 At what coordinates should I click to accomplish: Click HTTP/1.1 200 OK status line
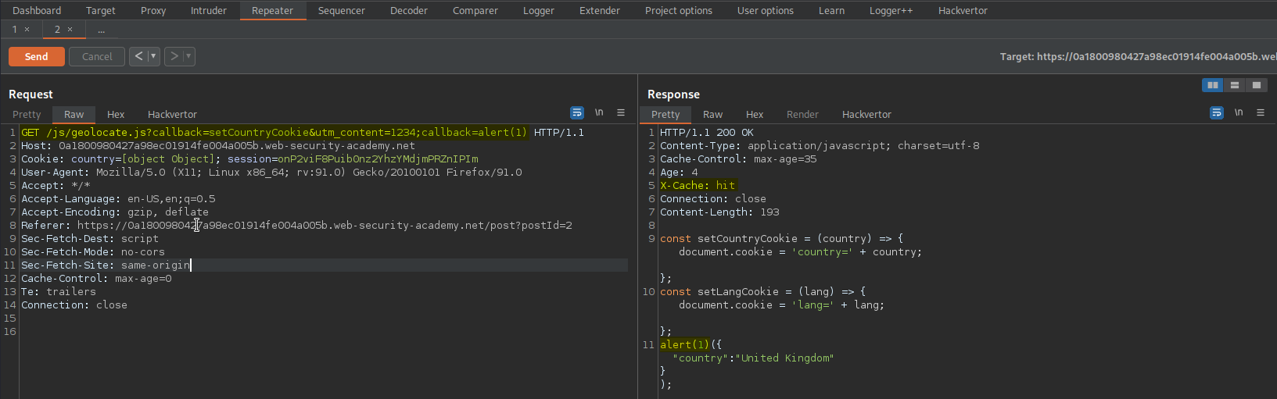point(707,133)
